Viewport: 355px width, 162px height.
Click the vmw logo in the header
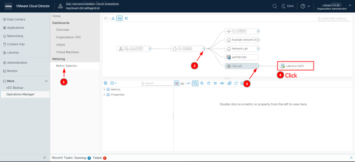tap(8, 6)
